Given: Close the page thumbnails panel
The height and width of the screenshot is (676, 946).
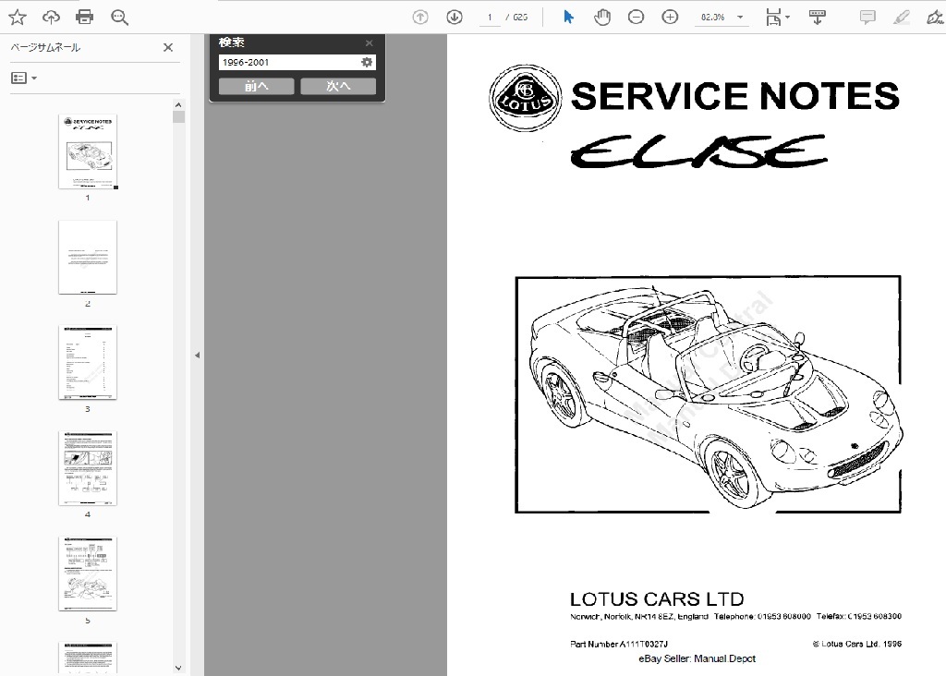Looking at the screenshot, I should point(168,48).
